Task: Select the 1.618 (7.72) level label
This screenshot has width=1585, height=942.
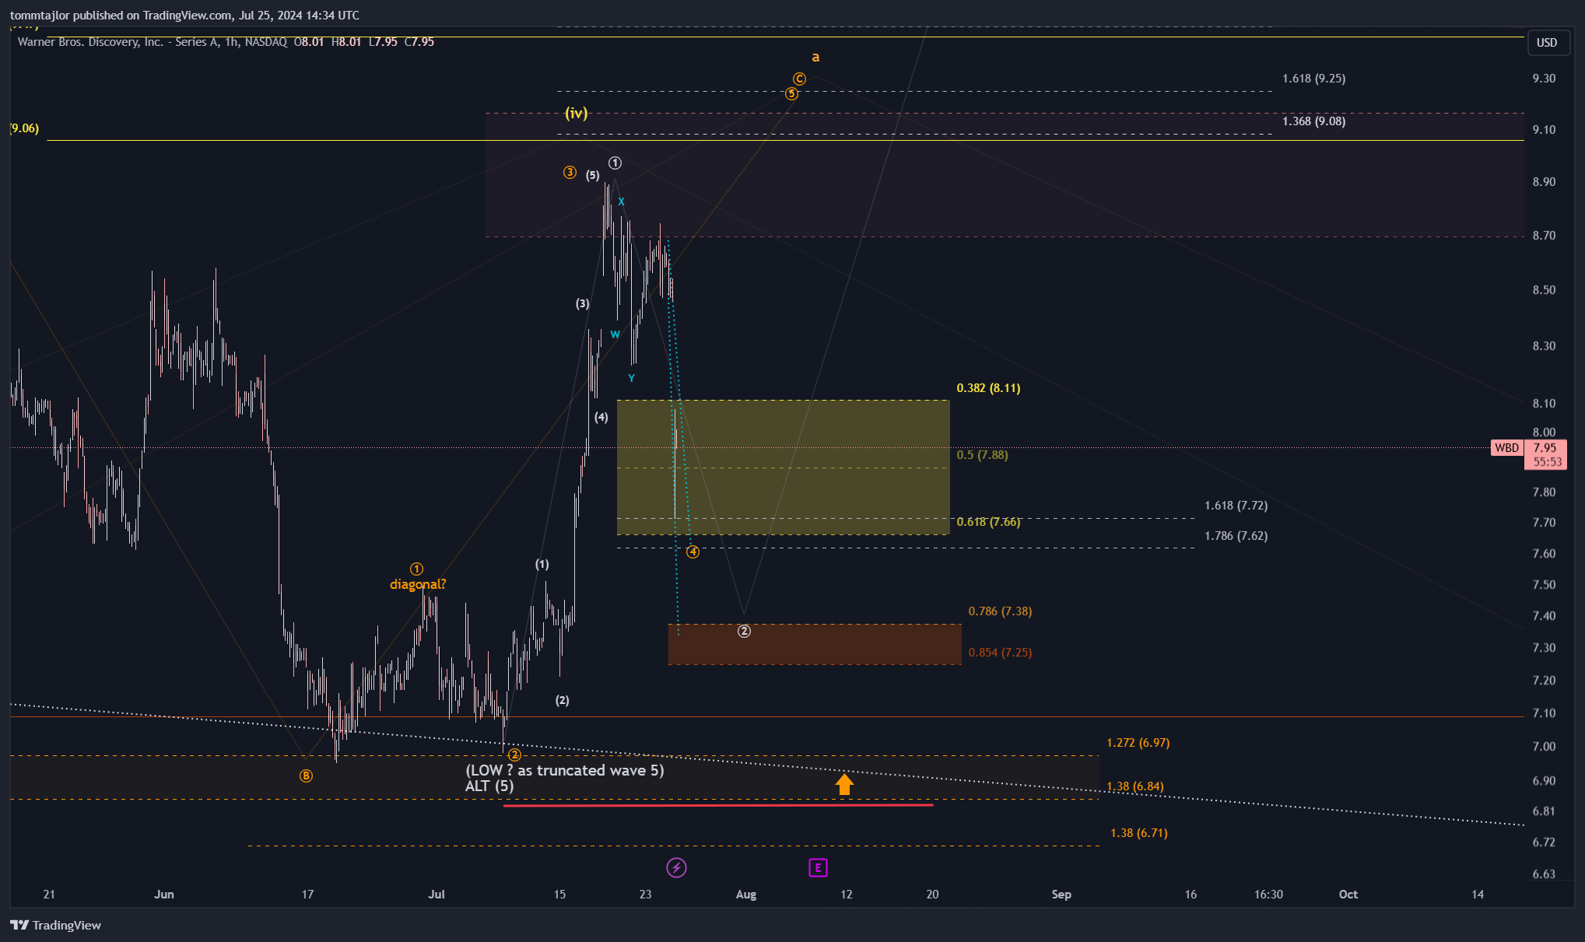Action: pos(1236,506)
